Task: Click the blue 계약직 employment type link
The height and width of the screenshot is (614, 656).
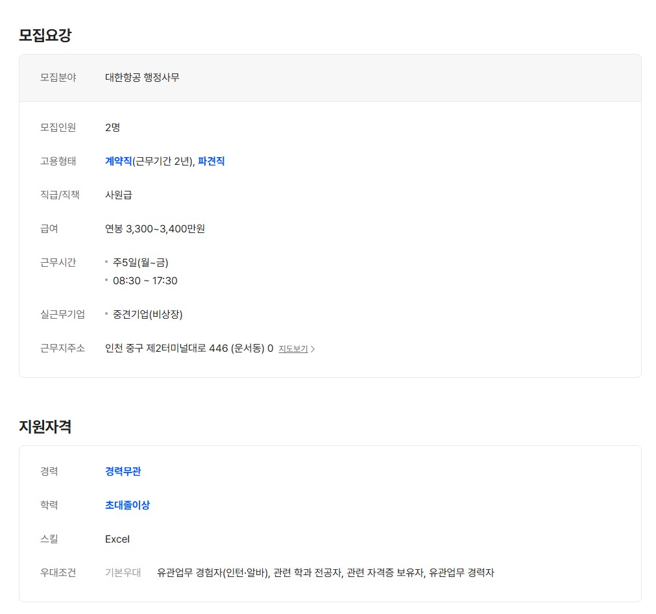Action: click(118, 161)
